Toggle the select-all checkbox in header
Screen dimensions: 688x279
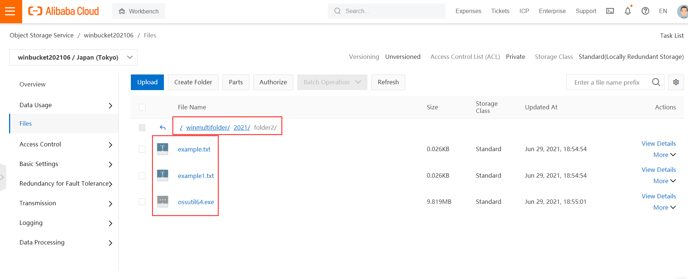(142, 107)
